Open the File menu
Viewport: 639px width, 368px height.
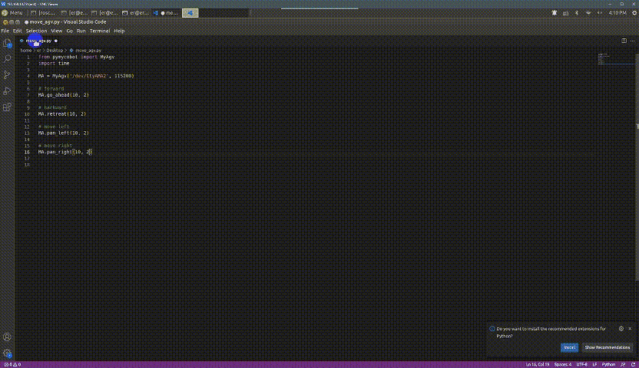(x=5, y=31)
